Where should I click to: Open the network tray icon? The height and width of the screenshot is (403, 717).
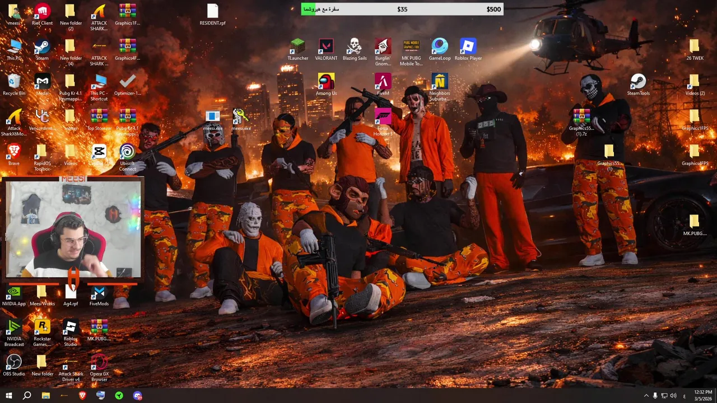tap(664, 396)
